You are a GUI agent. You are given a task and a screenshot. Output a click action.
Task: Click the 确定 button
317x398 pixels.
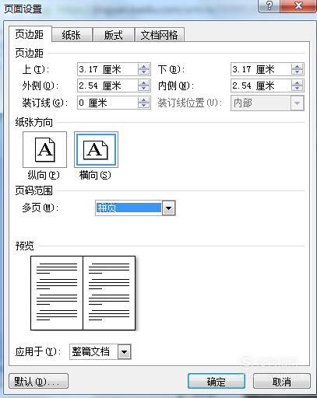click(x=217, y=381)
